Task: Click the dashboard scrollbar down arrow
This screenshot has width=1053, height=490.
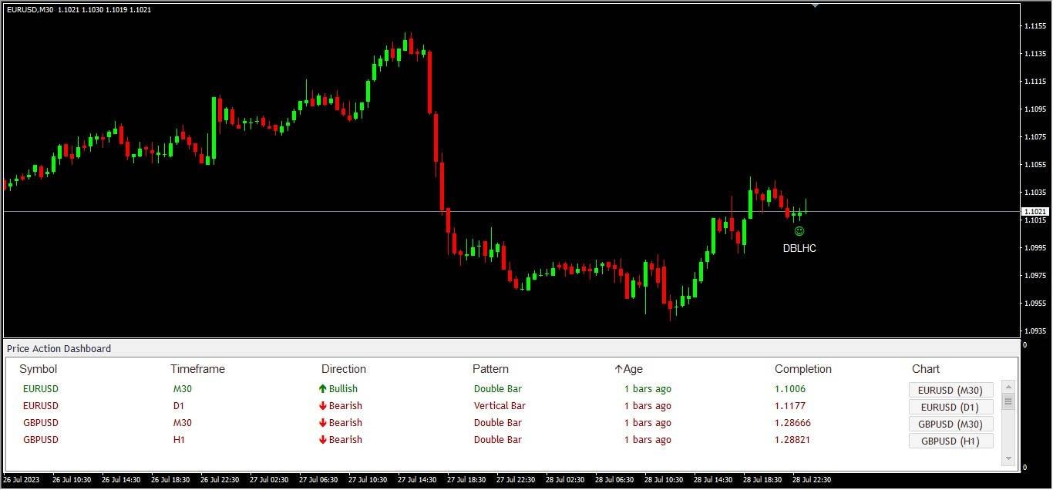Action: (1008, 458)
